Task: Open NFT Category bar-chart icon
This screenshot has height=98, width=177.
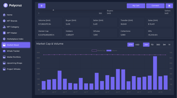Action: [x=4, y=27]
